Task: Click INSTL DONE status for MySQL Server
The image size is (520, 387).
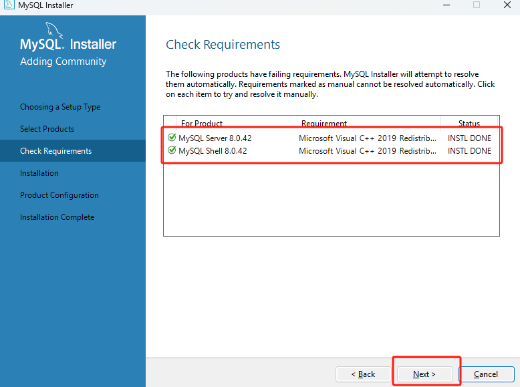Action: 469,138
